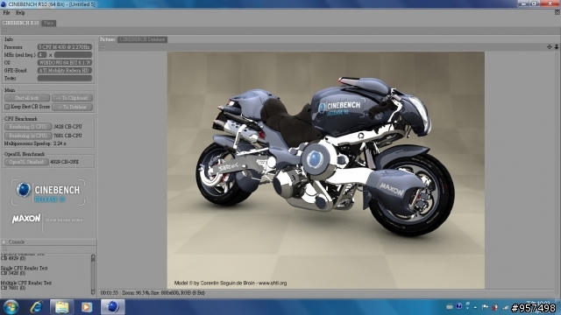Open the Help menu
Screen dimensions: 561x315
pos(20,13)
